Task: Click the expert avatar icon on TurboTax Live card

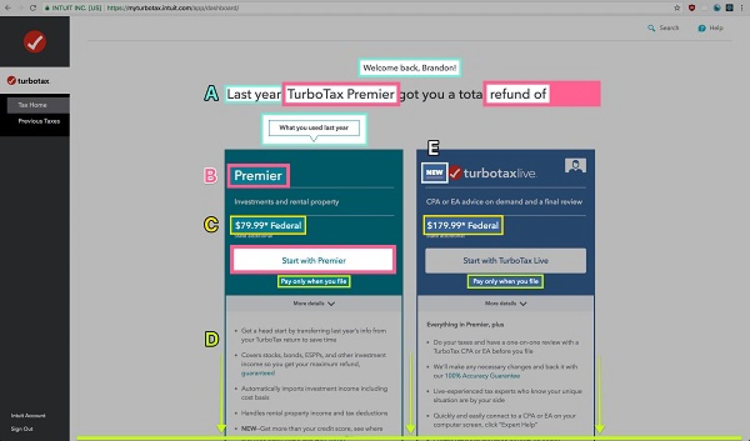Action: [x=576, y=165]
